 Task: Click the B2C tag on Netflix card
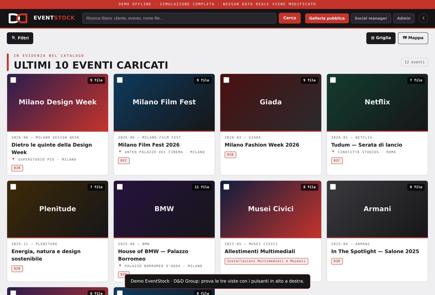point(337,161)
